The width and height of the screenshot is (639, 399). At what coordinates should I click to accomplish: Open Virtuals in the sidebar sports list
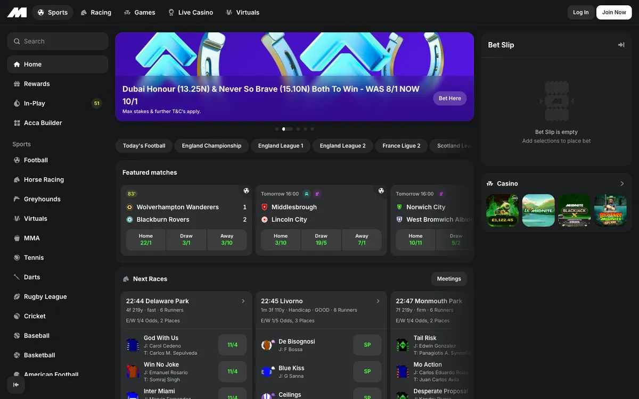[58, 219]
